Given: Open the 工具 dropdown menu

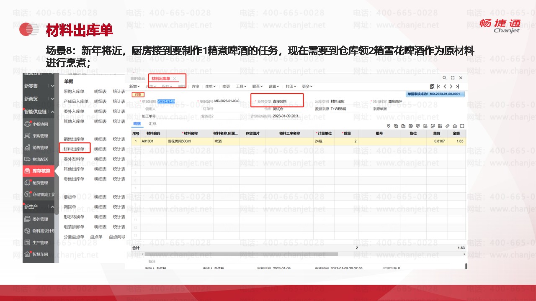Looking at the screenshot, I should tap(242, 87).
